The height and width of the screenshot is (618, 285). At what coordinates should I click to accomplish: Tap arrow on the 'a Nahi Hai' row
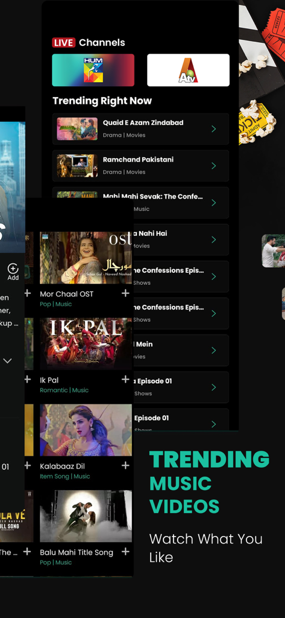tap(214, 240)
